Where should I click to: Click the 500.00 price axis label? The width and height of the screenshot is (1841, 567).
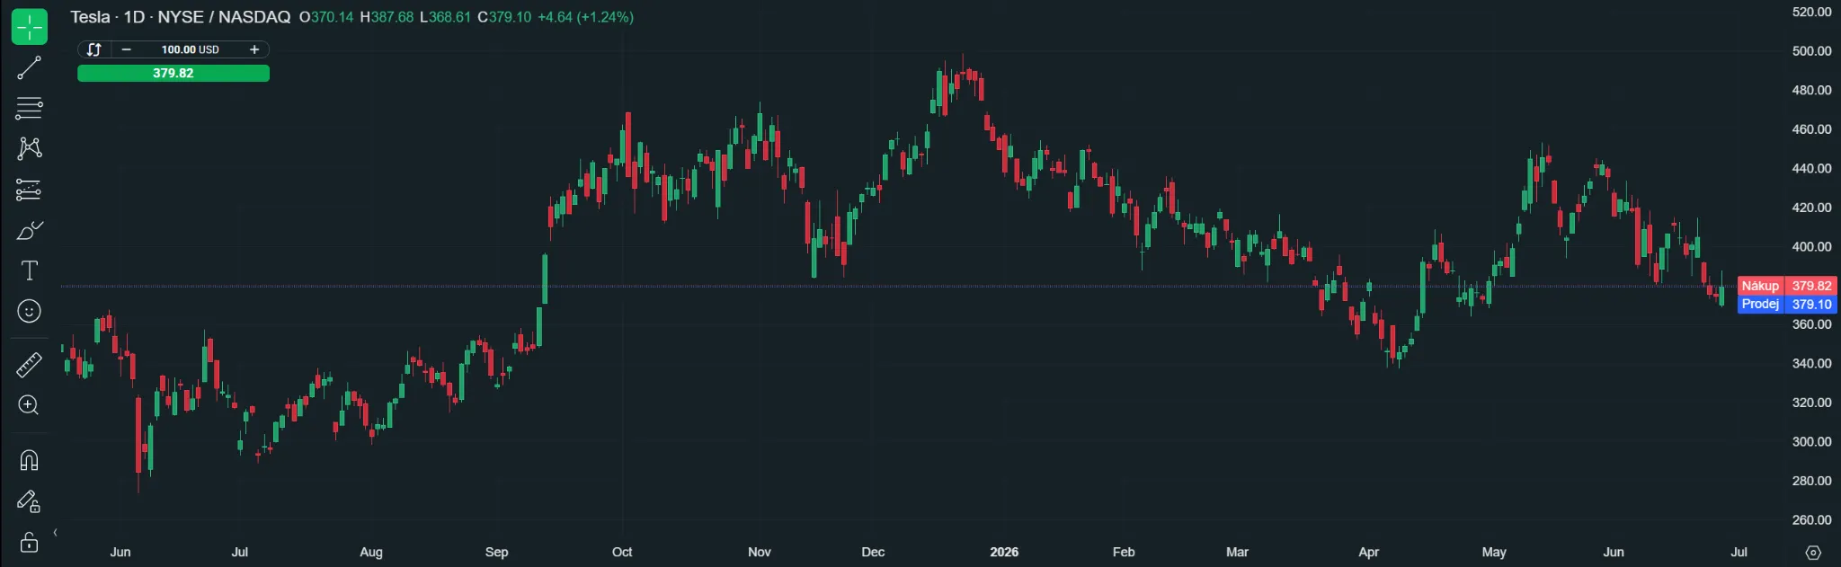(1811, 51)
